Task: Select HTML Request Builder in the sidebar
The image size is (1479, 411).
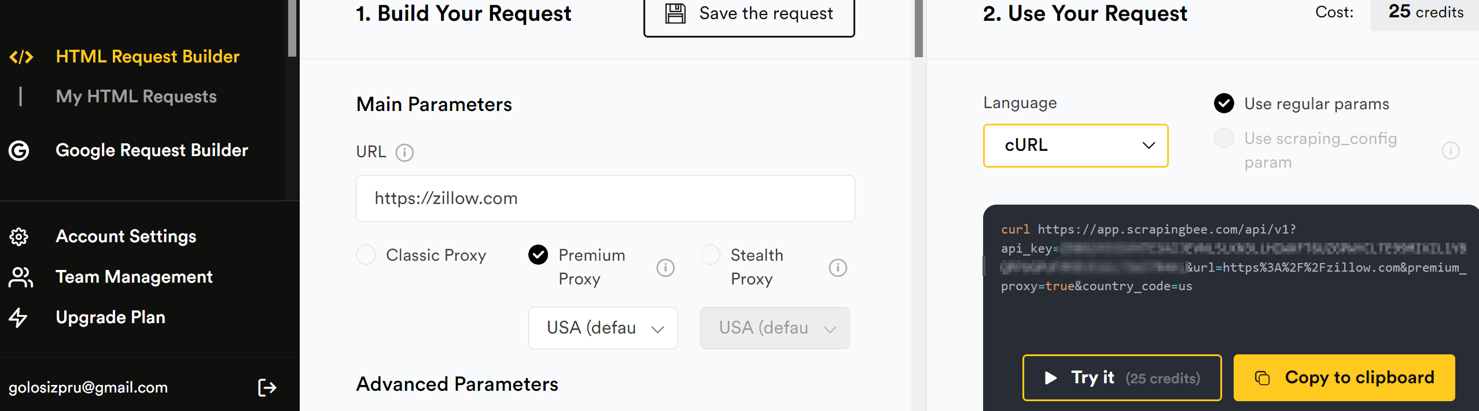Action: click(x=147, y=56)
